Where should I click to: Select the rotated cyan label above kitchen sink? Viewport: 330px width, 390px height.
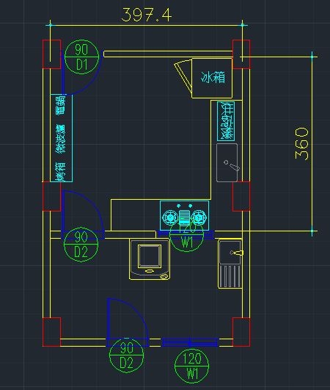point(226,121)
